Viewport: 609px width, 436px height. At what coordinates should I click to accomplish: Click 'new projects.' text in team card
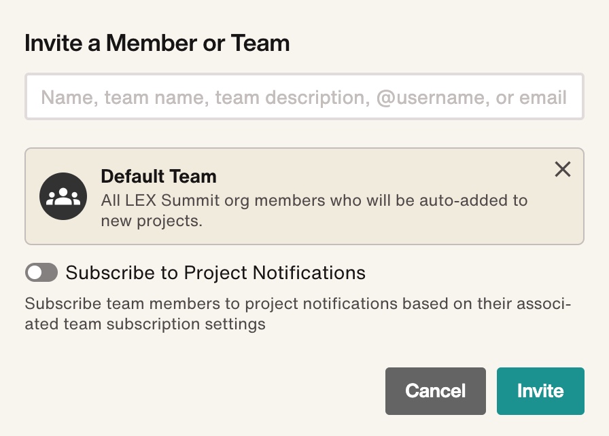pyautogui.click(x=152, y=221)
